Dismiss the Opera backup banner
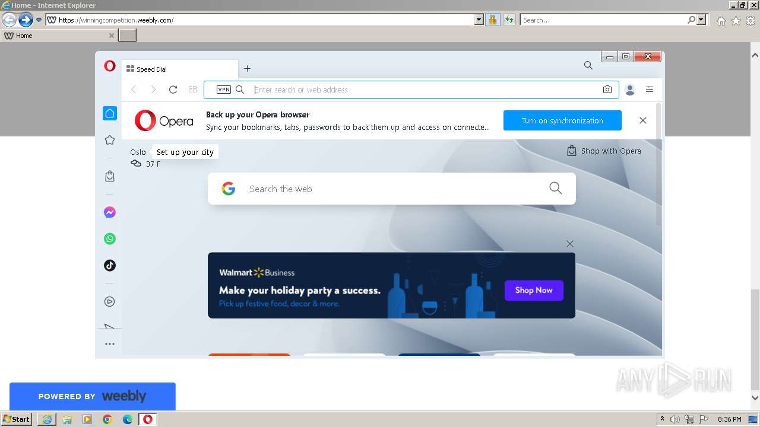This screenshot has height=427, width=760. click(642, 120)
